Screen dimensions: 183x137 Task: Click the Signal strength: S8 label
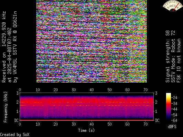coord(167,56)
